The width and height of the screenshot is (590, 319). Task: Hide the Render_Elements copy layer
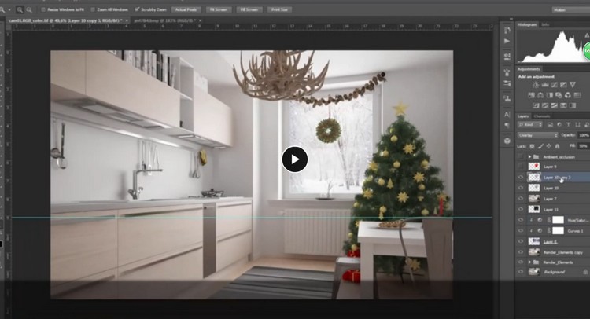point(521,251)
